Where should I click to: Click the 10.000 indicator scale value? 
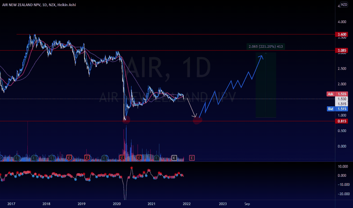[343, 166]
